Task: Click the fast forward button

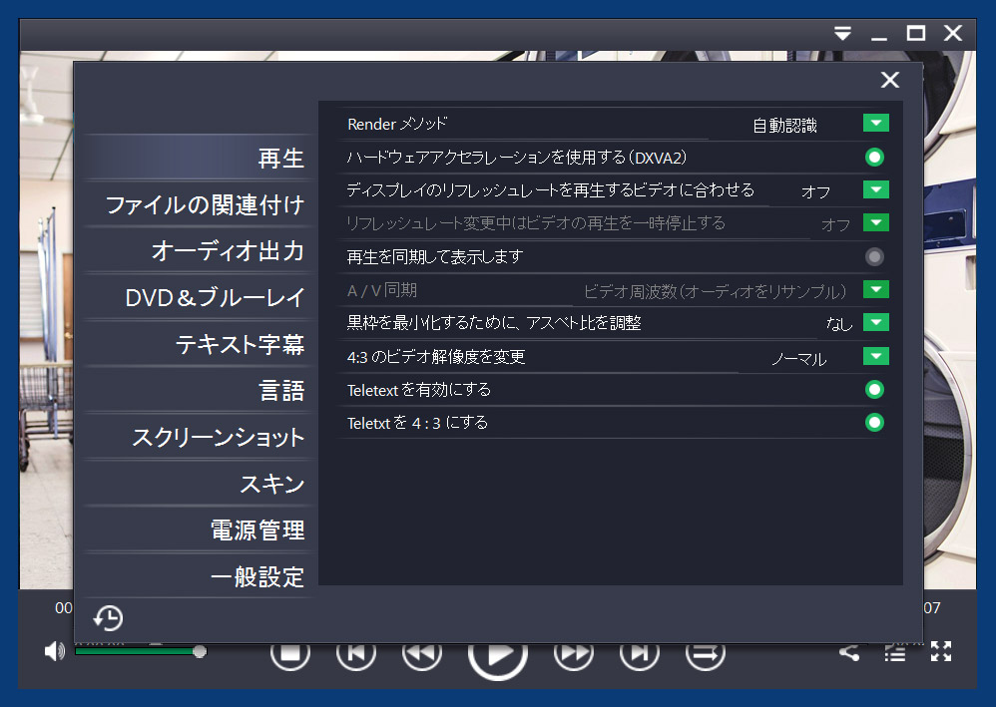Action: click(573, 654)
